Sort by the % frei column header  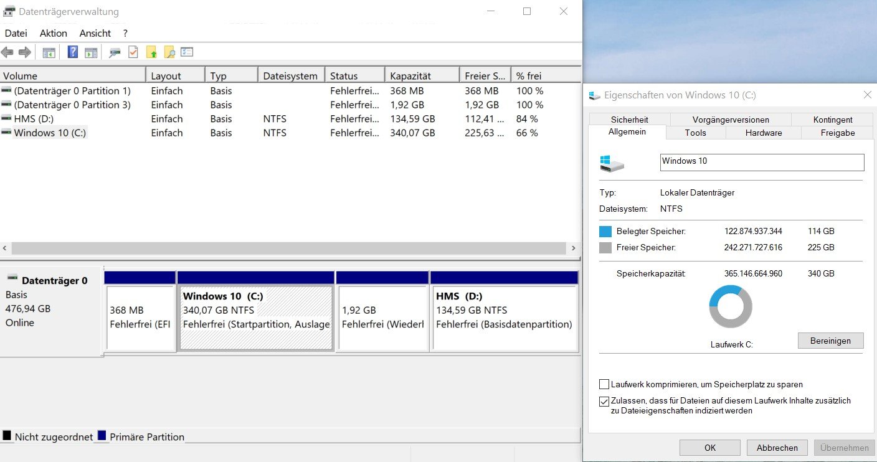tap(546, 75)
